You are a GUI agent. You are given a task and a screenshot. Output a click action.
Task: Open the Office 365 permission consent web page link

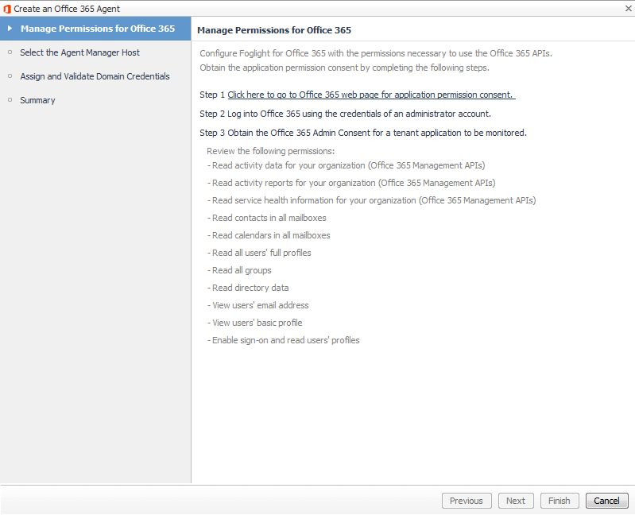coord(370,95)
